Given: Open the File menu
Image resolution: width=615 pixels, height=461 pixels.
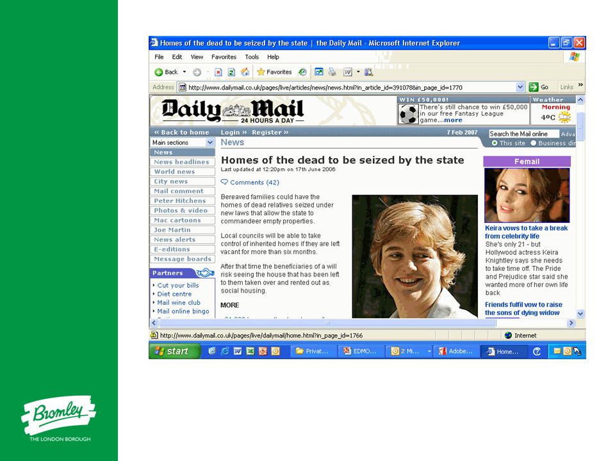Looking at the screenshot, I should click(159, 57).
